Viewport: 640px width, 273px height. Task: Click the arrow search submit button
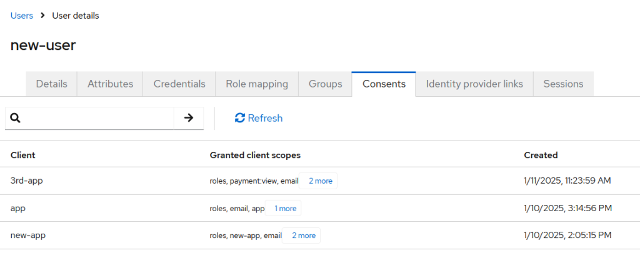pos(189,118)
